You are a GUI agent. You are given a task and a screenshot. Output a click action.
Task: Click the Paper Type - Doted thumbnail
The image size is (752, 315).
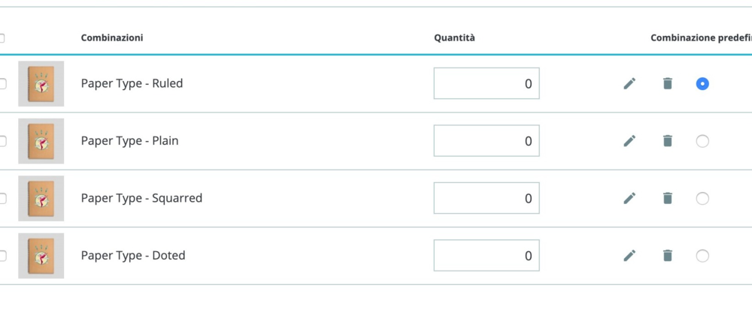(x=41, y=256)
